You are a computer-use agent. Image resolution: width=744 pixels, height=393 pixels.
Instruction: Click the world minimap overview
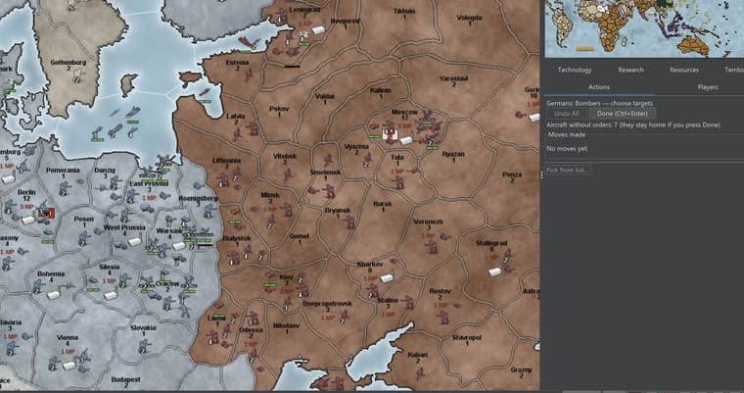click(x=644, y=28)
